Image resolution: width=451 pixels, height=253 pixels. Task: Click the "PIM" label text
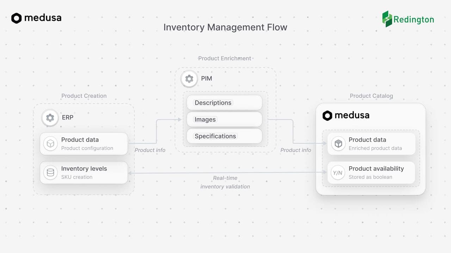click(x=206, y=78)
